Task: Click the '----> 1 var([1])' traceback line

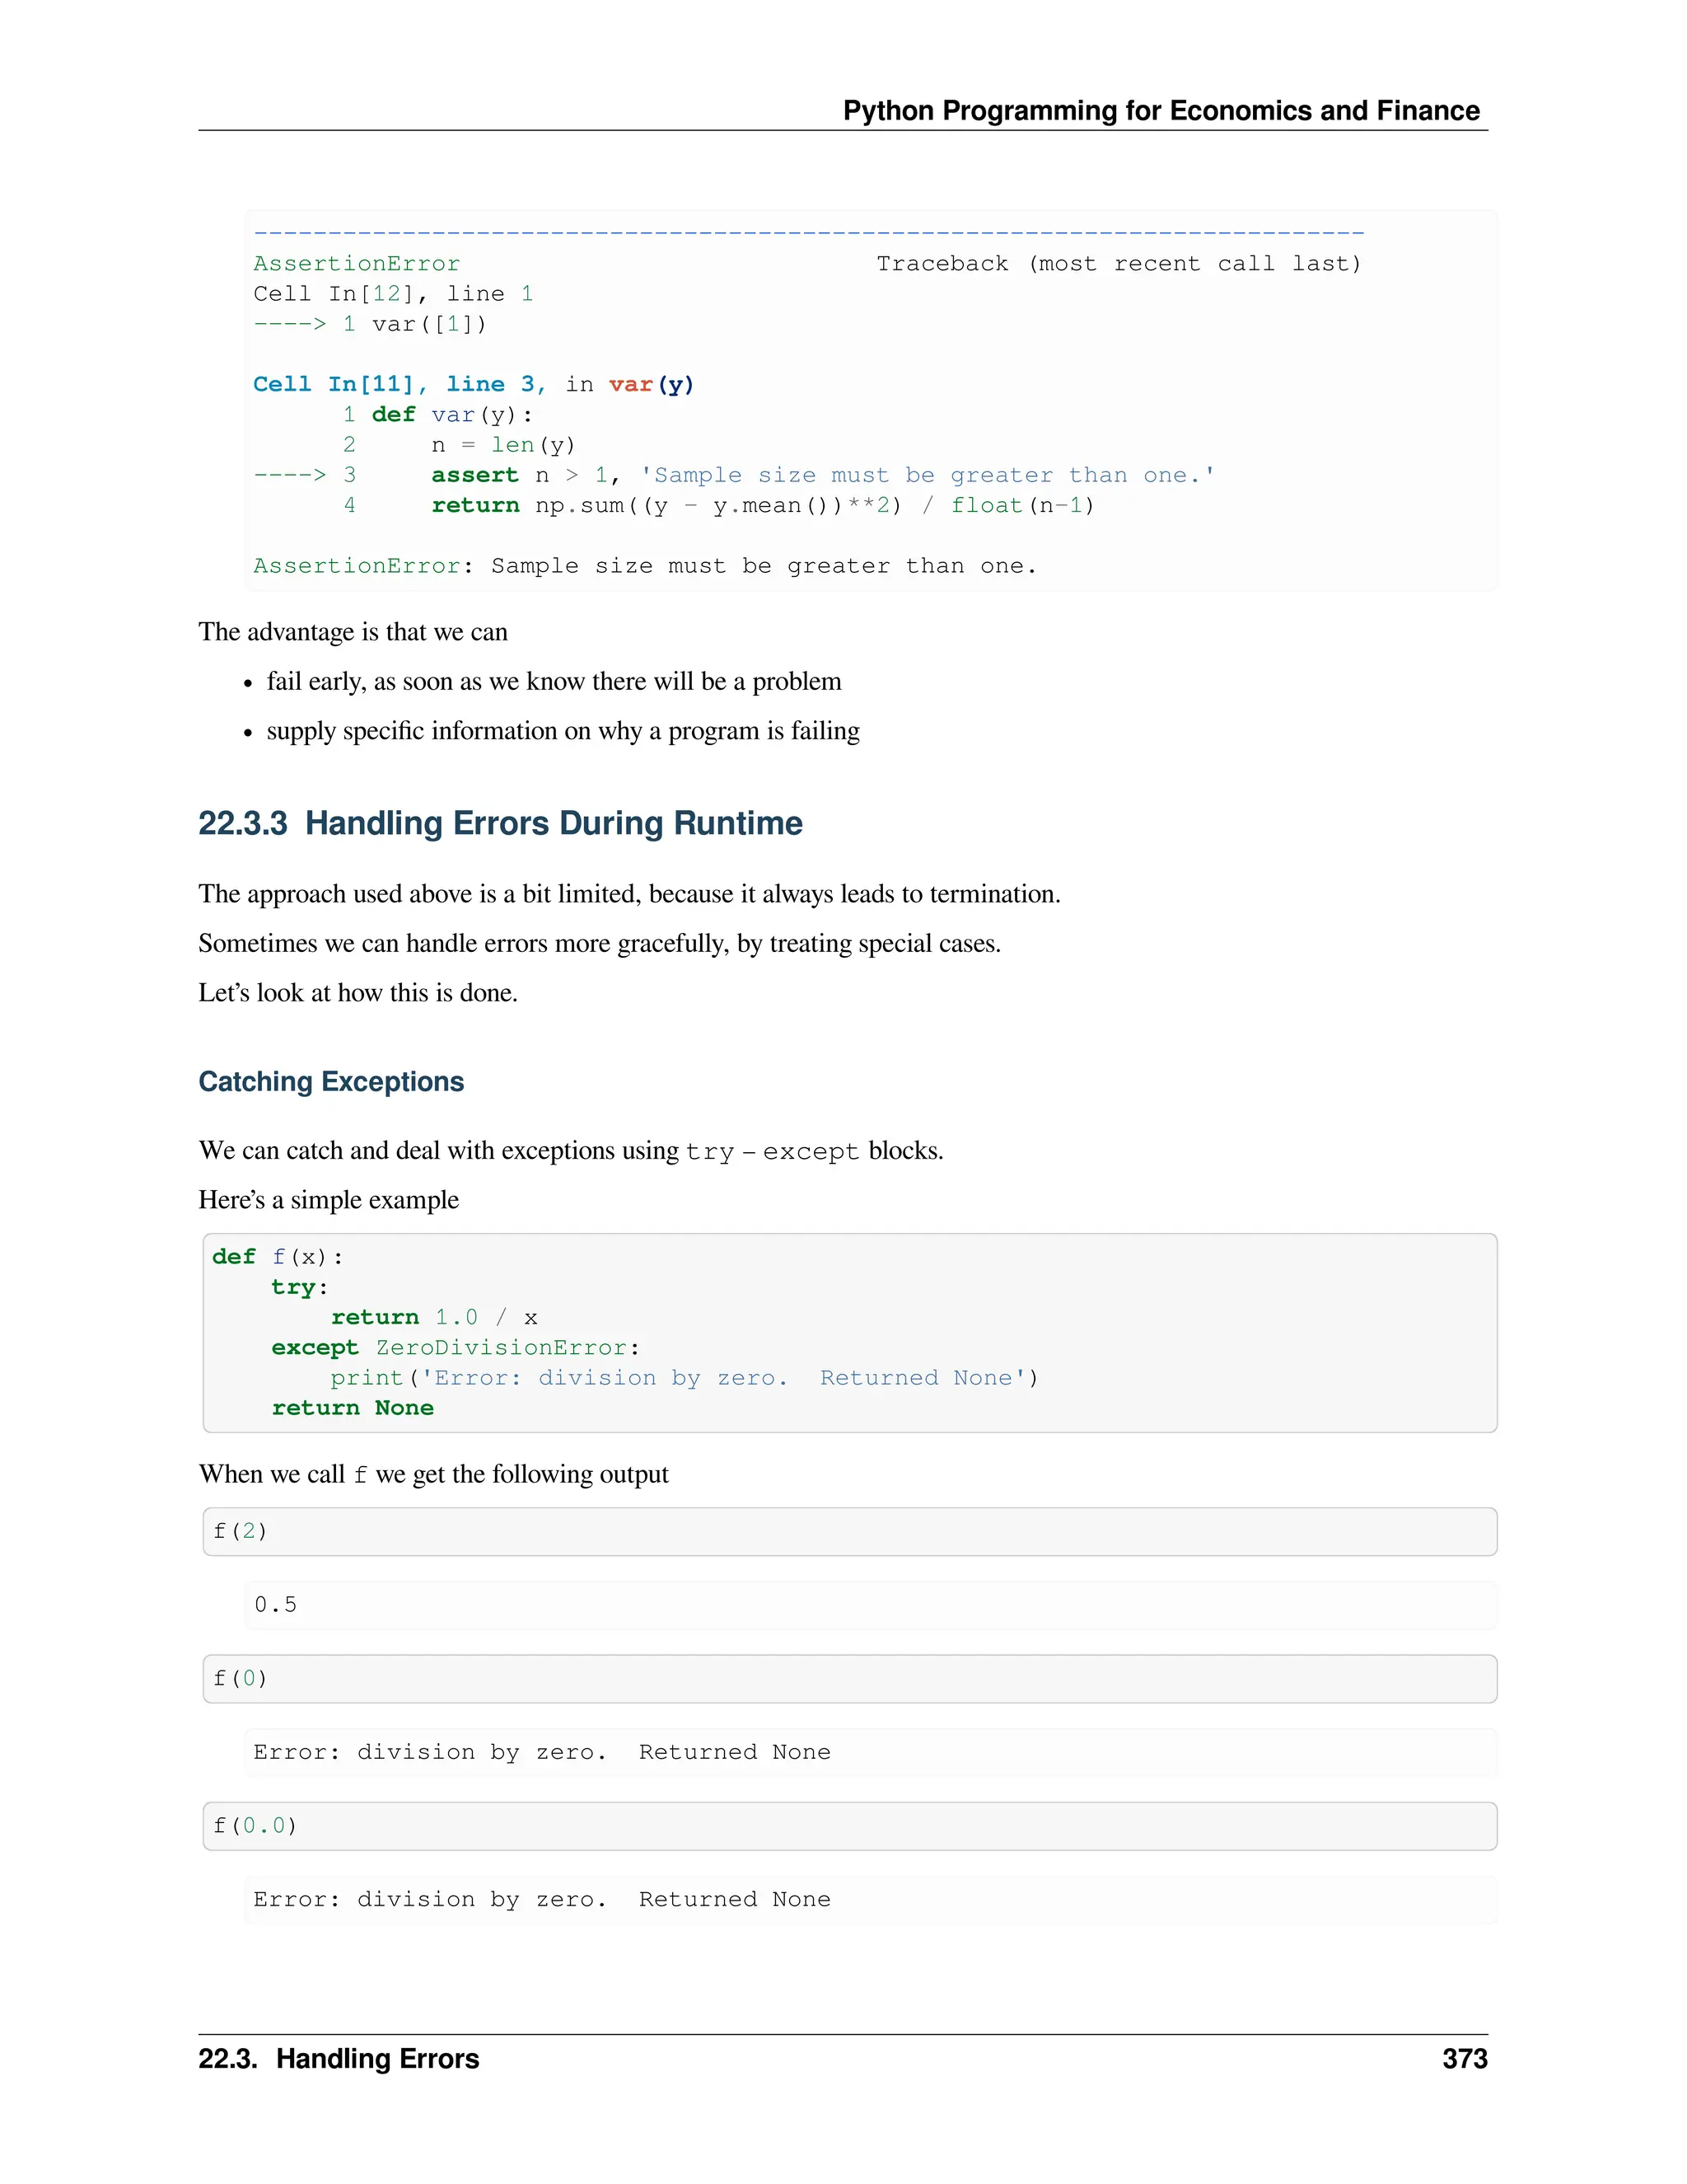Action: tap(370, 324)
